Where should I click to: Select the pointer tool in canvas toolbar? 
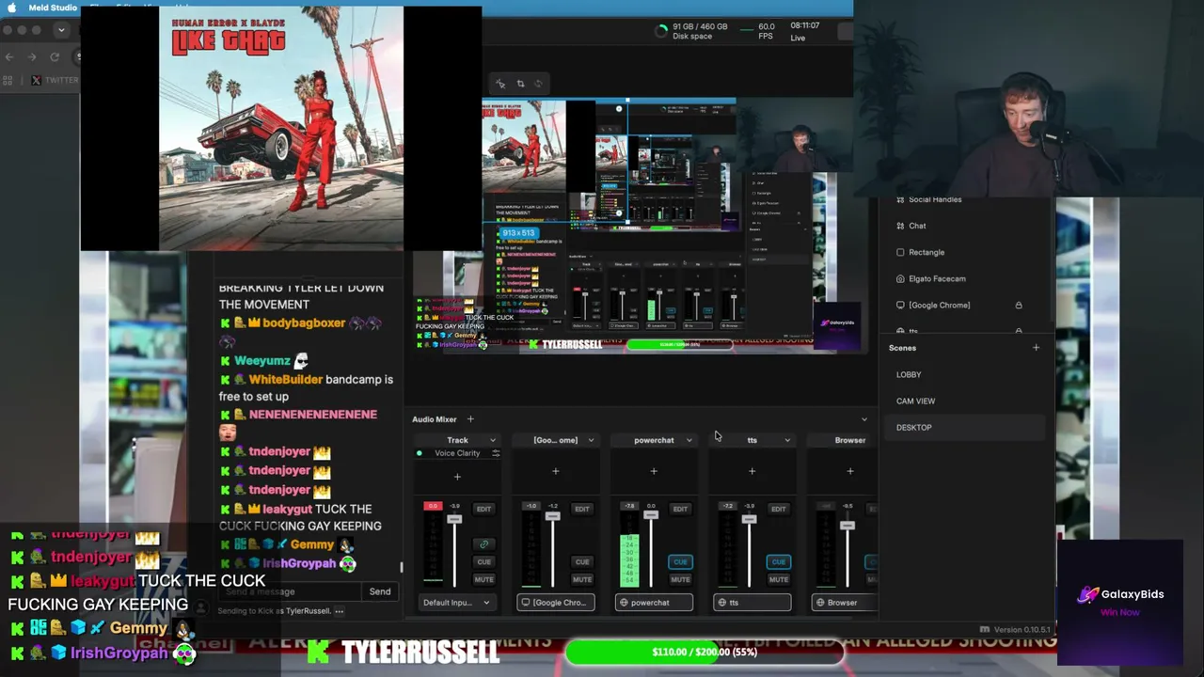coord(501,84)
